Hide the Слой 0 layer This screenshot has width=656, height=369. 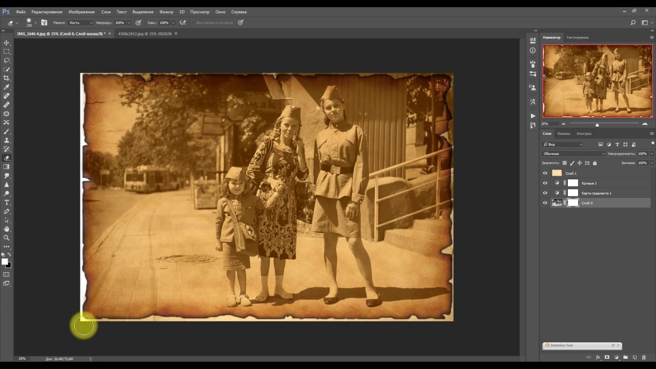click(x=545, y=203)
